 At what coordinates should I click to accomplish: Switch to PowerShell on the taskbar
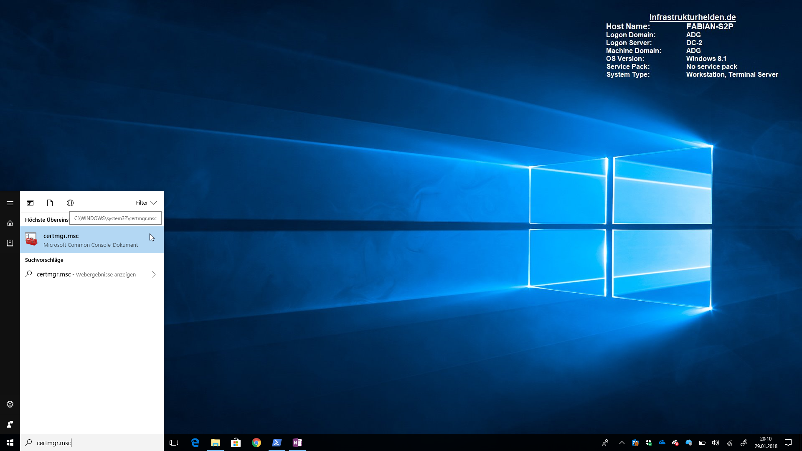[x=277, y=443]
